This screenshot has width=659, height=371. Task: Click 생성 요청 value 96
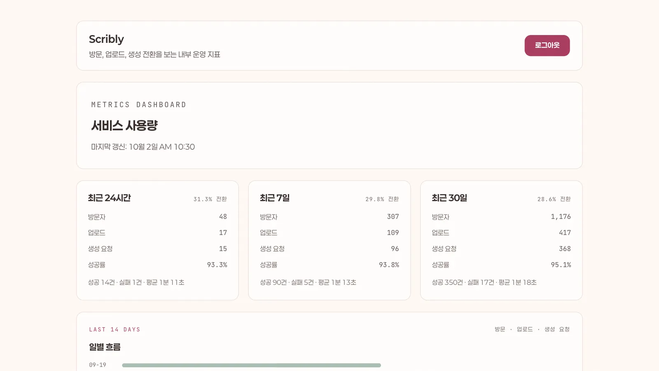(395, 249)
